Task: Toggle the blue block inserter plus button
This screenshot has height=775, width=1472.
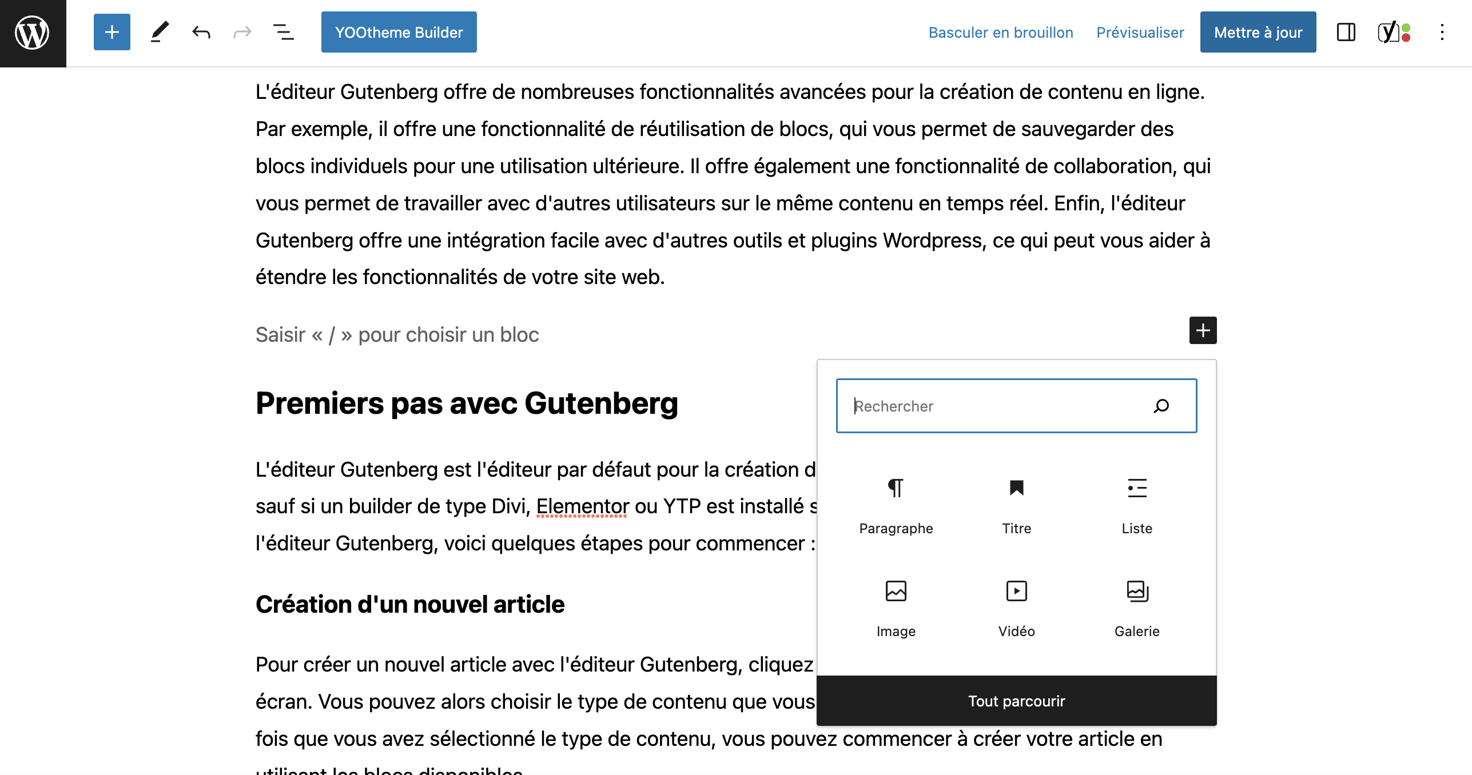Action: tap(112, 32)
